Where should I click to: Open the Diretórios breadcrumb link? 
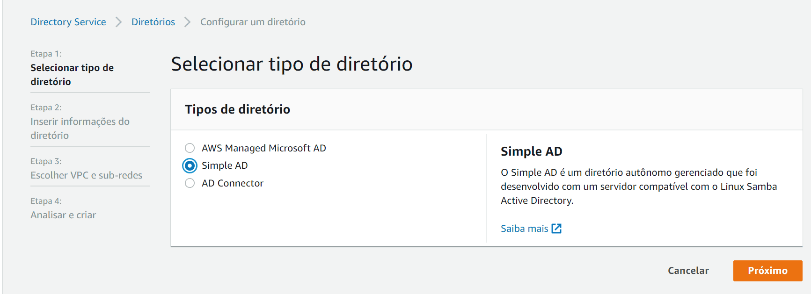153,22
